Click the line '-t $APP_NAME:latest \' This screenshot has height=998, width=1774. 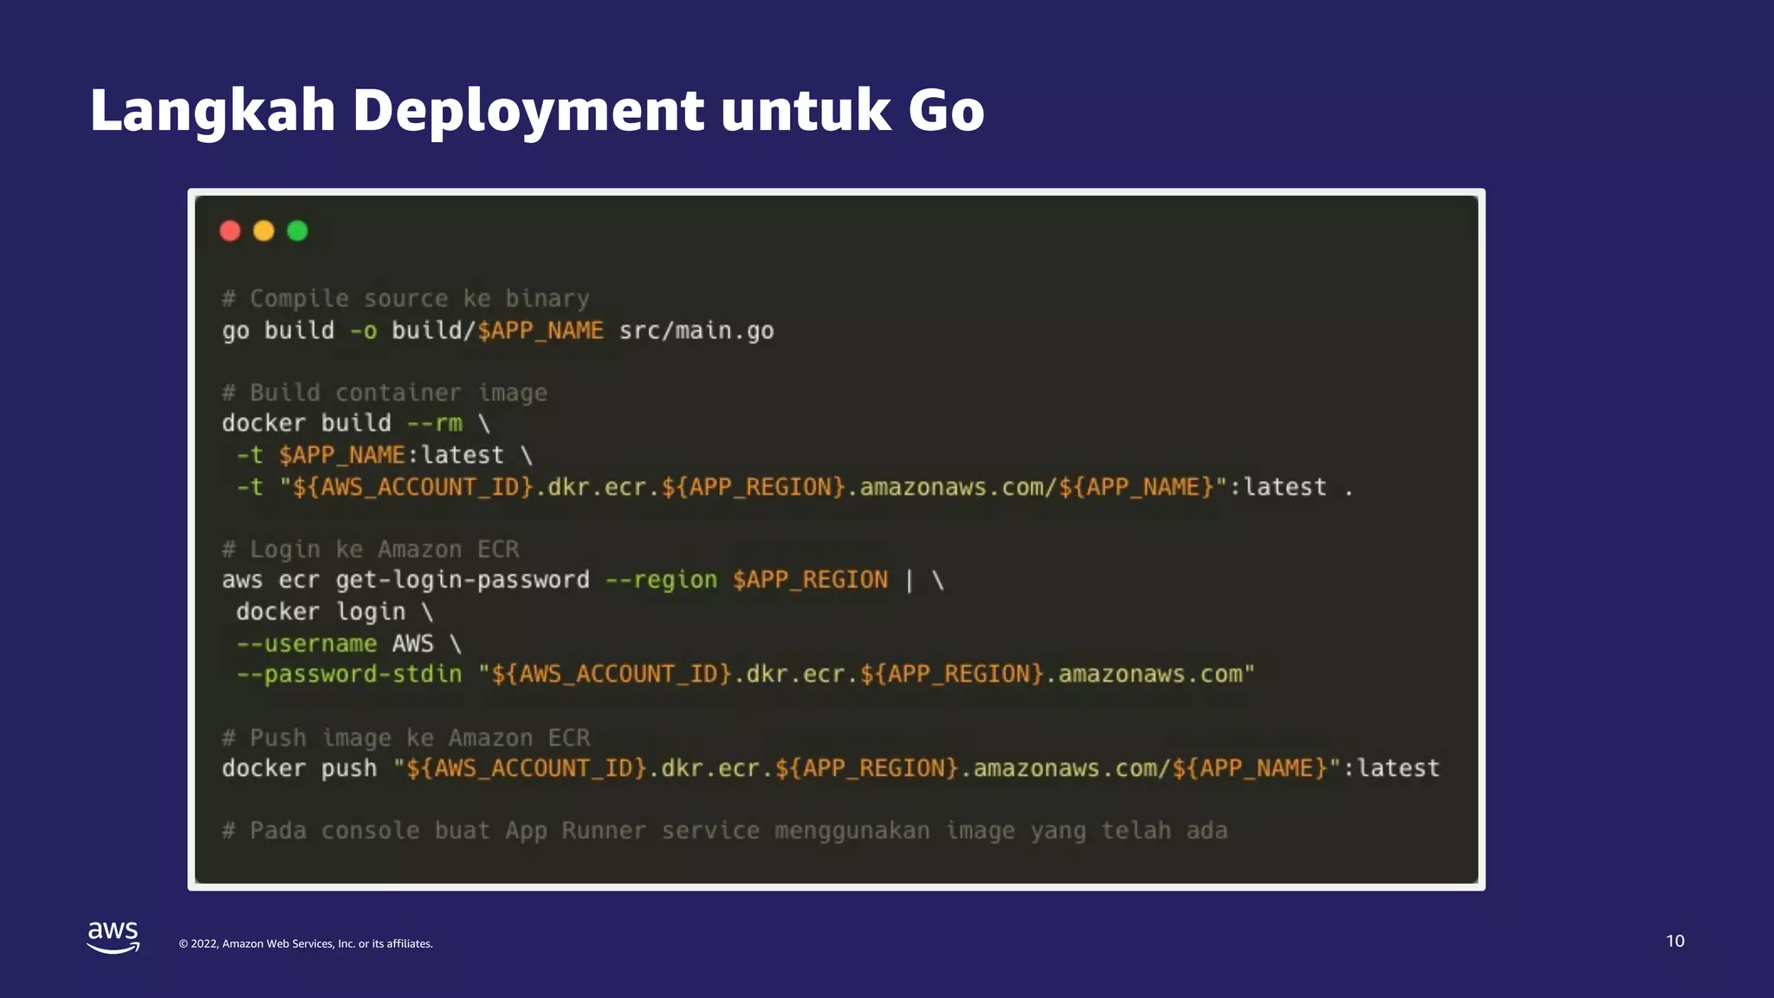(x=385, y=456)
